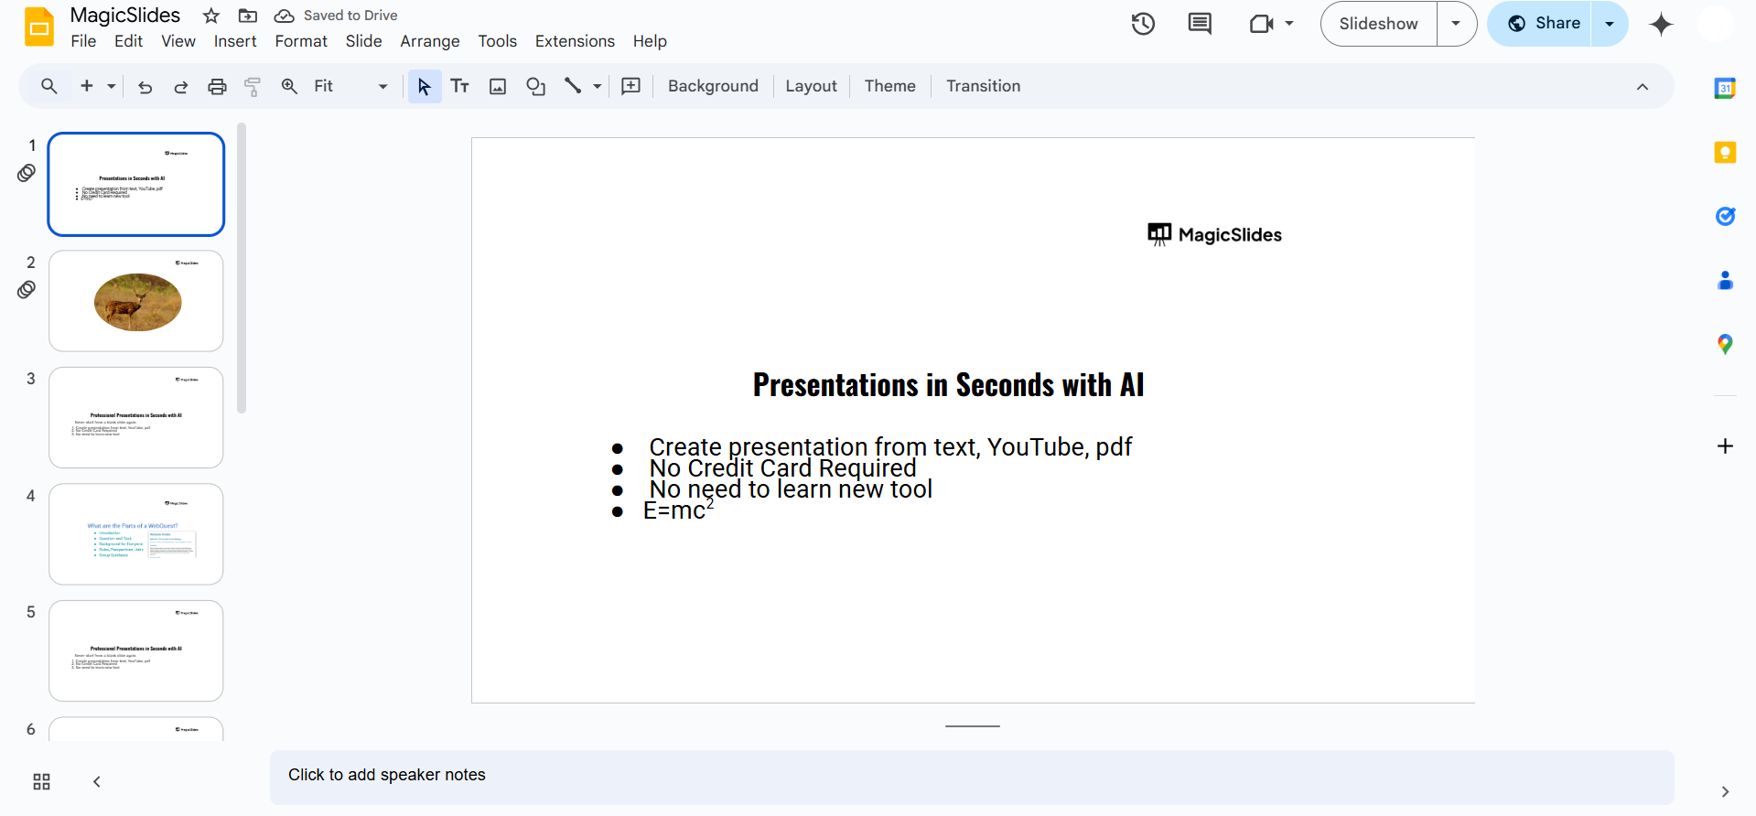Get add-ons with side panel plus
The height and width of the screenshot is (816, 1756).
point(1725,446)
